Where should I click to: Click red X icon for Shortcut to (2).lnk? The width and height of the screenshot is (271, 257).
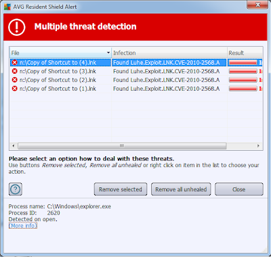point(15,80)
